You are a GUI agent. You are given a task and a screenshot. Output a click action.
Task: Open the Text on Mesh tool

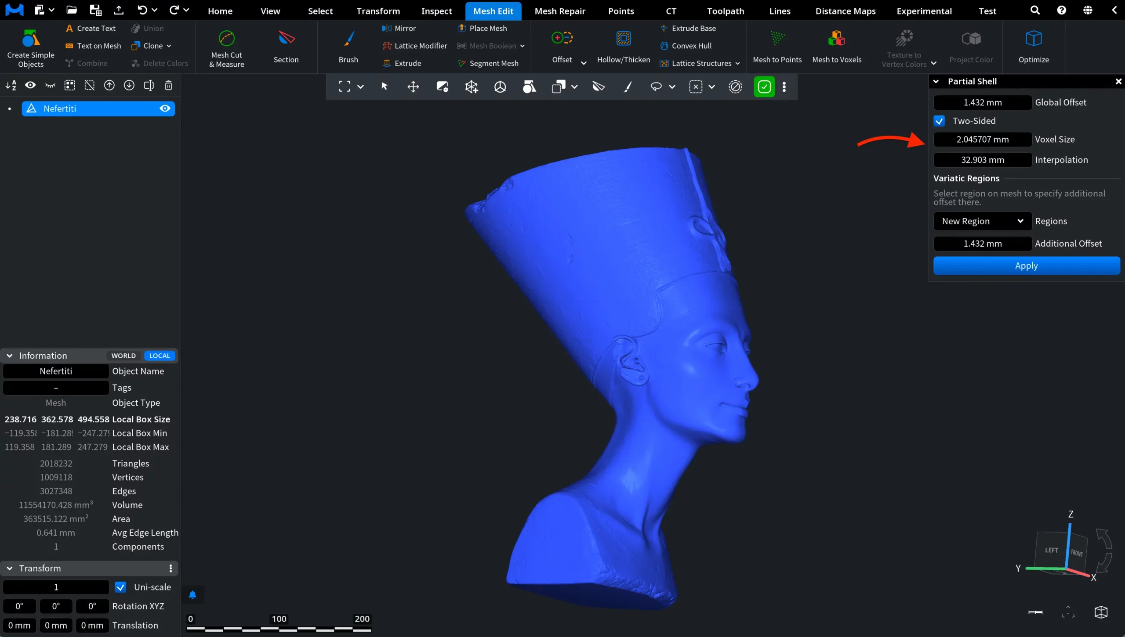pyautogui.click(x=93, y=46)
